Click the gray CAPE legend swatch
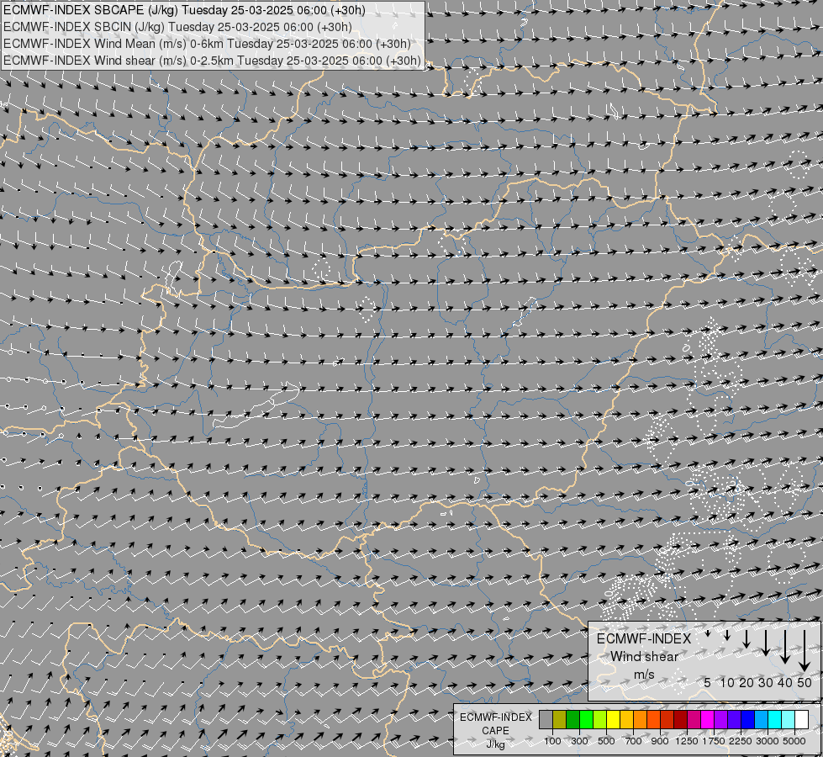The image size is (823, 757). [546, 720]
